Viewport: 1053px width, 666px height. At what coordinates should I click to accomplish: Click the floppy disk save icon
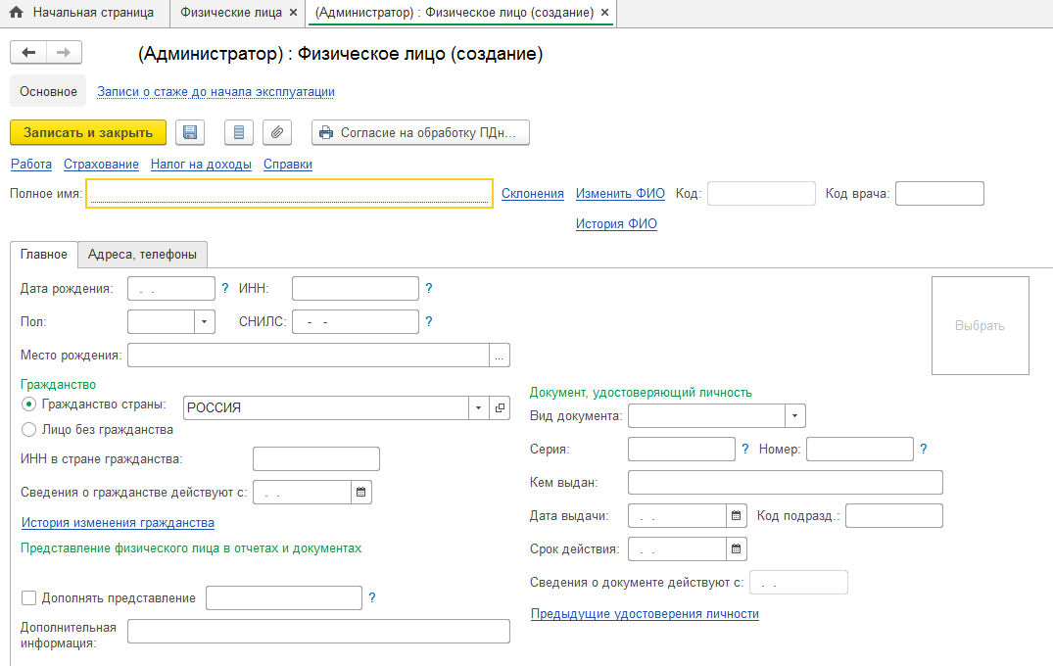pyautogui.click(x=190, y=132)
